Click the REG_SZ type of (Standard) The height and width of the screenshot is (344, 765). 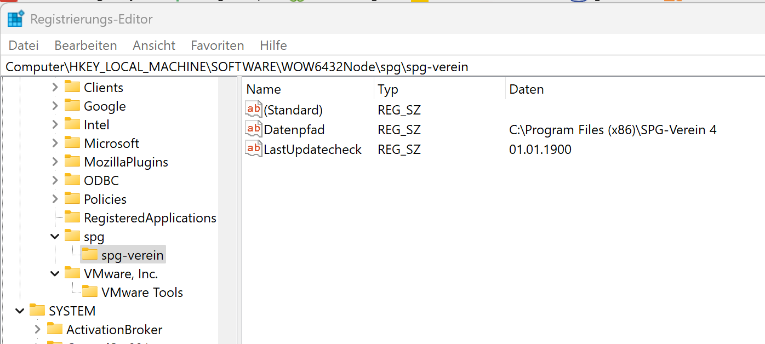click(x=399, y=110)
